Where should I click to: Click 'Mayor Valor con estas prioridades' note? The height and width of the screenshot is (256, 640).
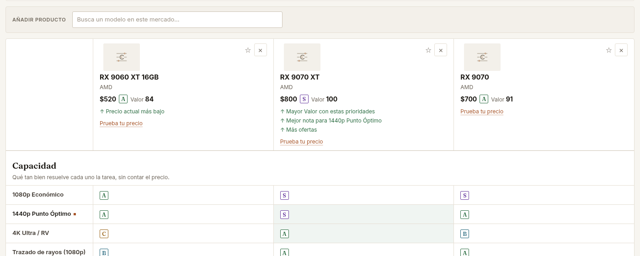coord(327,112)
